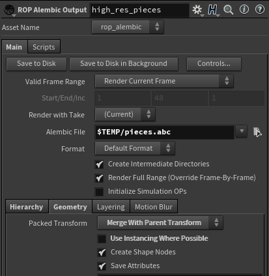Click the disabled frame Increment field

click(x=236, y=98)
